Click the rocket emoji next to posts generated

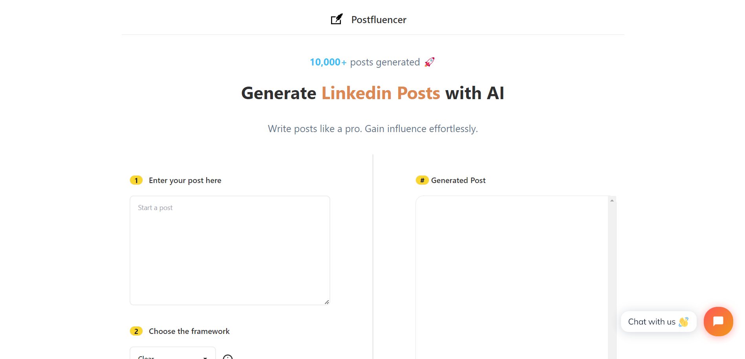(x=429, y=62)
